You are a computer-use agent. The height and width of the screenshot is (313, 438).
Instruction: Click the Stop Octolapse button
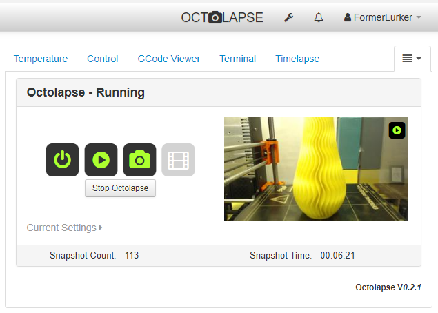121,188
